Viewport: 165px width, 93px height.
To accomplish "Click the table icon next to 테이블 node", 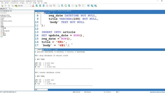I will coord(2,28).
